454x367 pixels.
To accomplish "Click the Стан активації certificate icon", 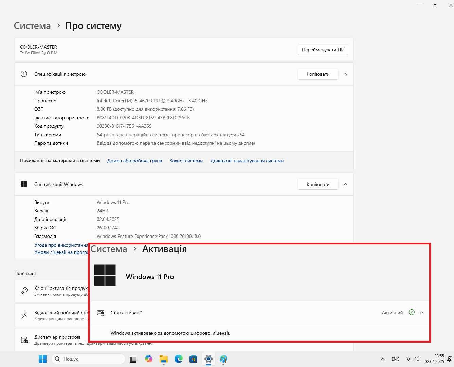I will point(101,313).
